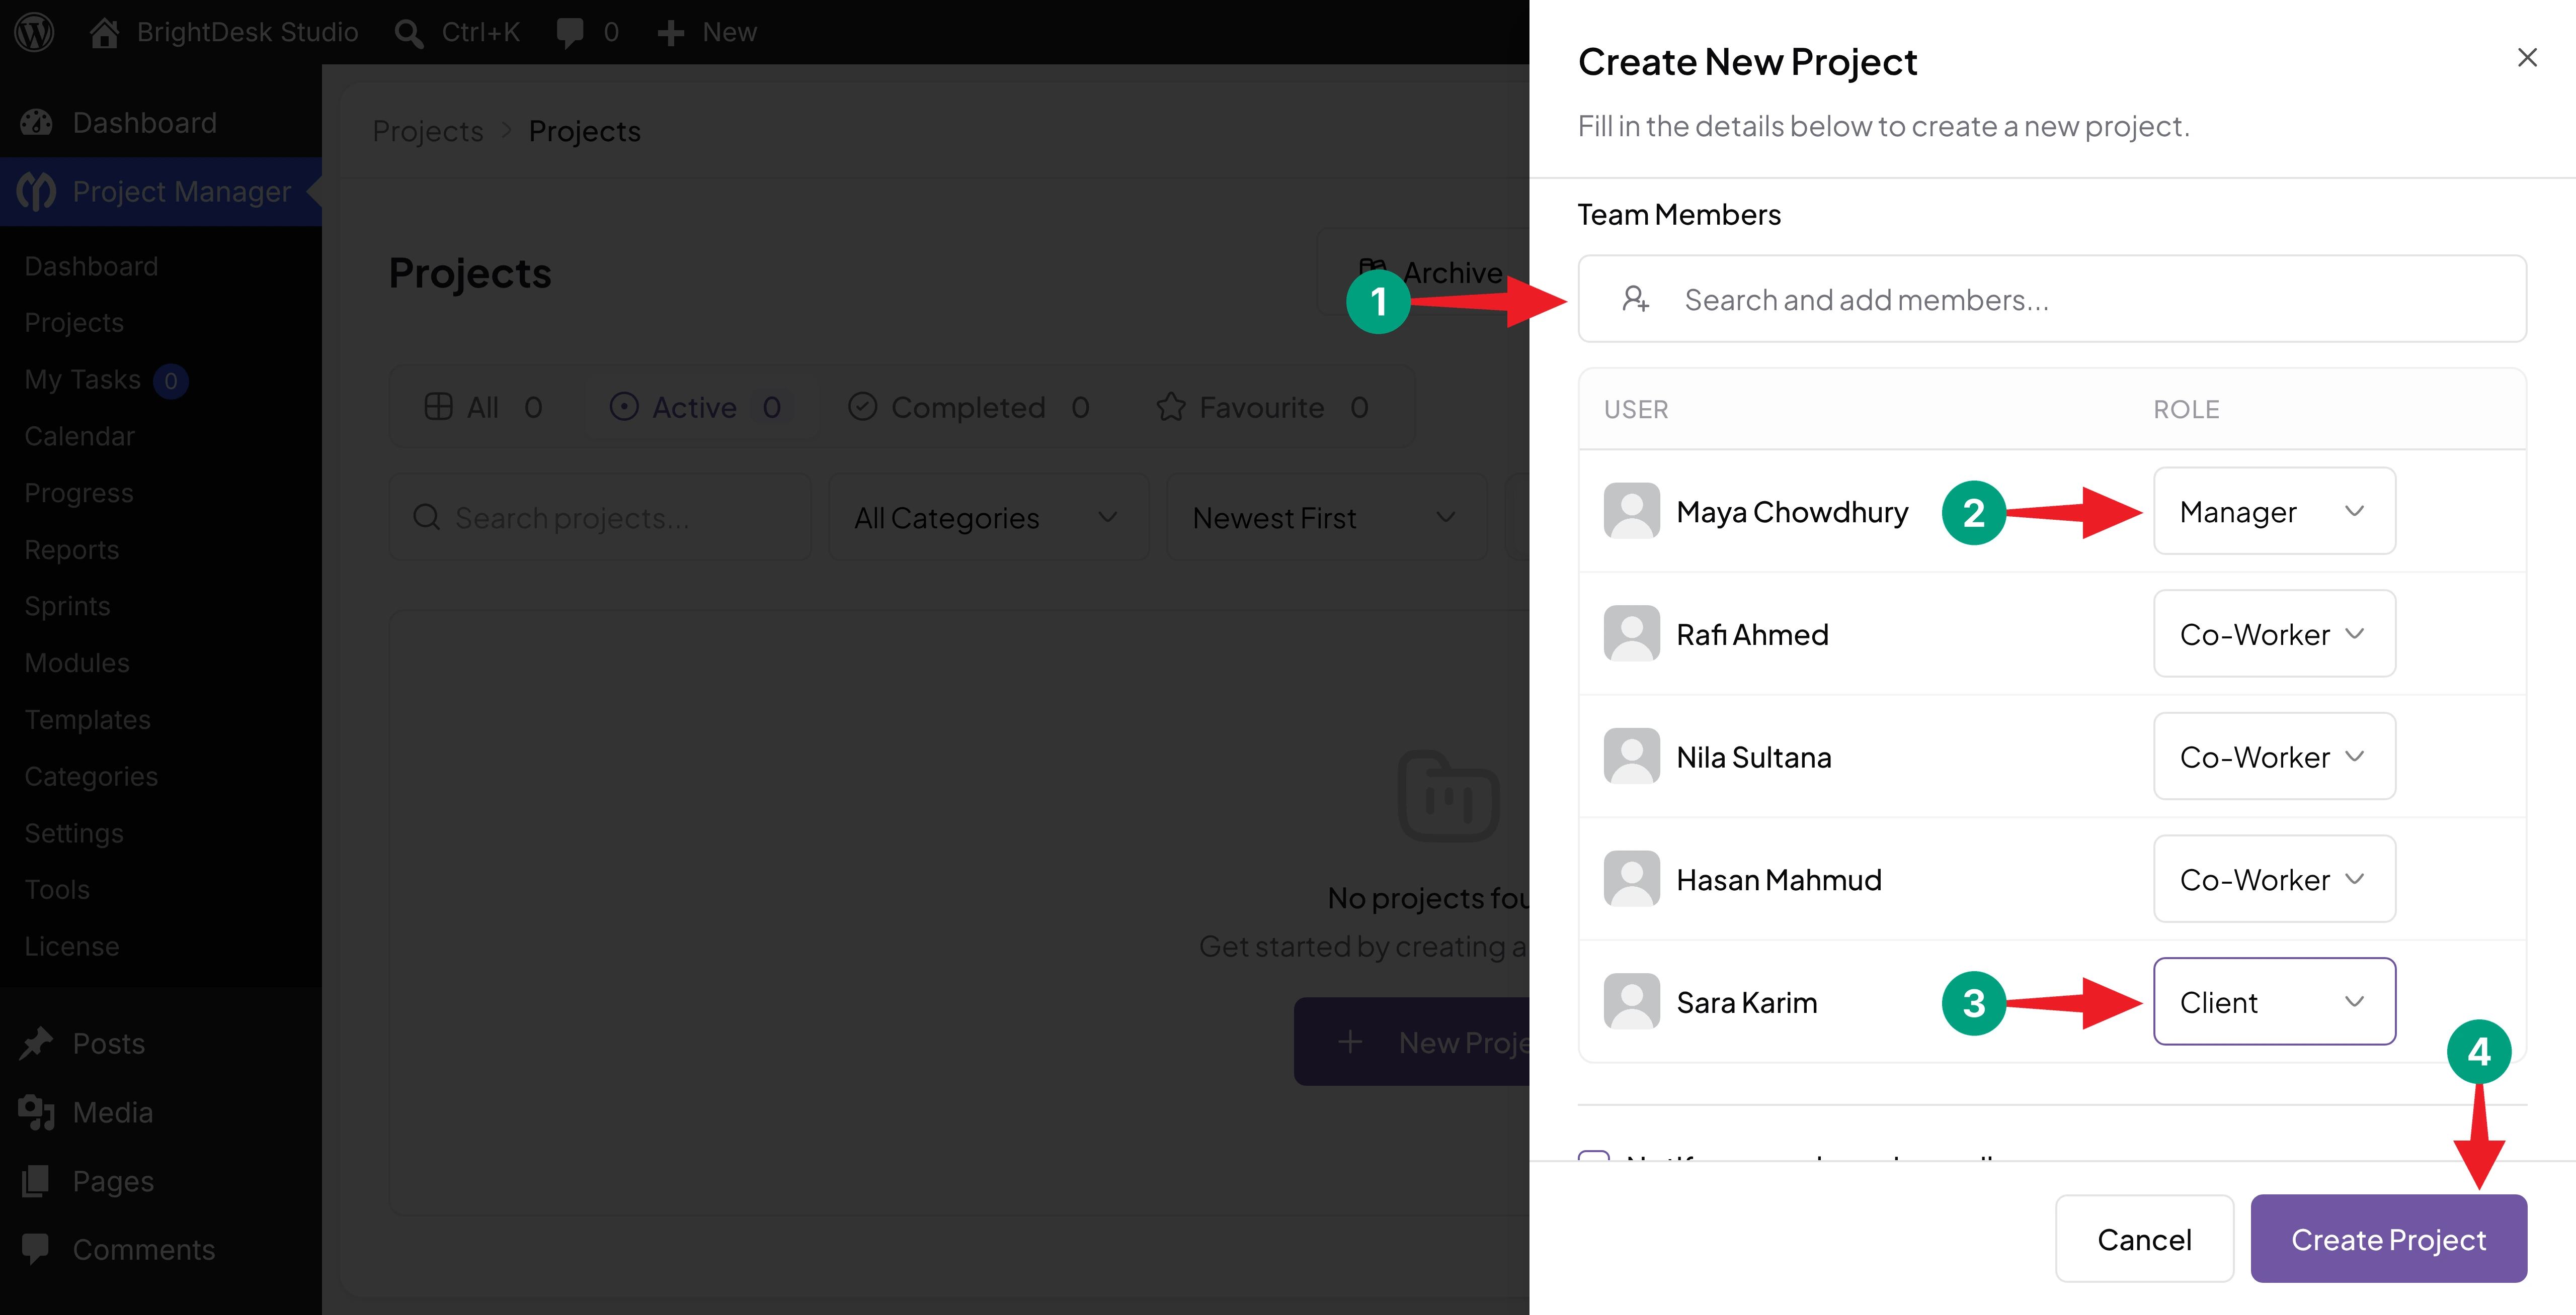
Task: Open Project Manager Dashboard submenu item
Action: coord(91,267)
